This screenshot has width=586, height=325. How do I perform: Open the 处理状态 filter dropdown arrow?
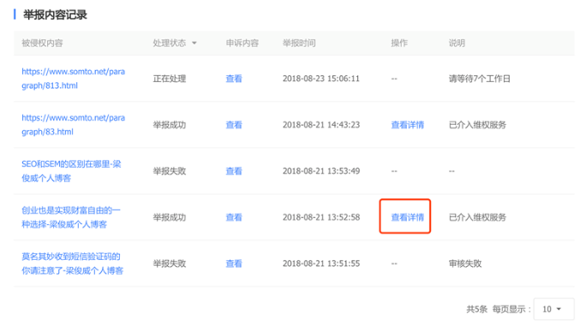194,44
